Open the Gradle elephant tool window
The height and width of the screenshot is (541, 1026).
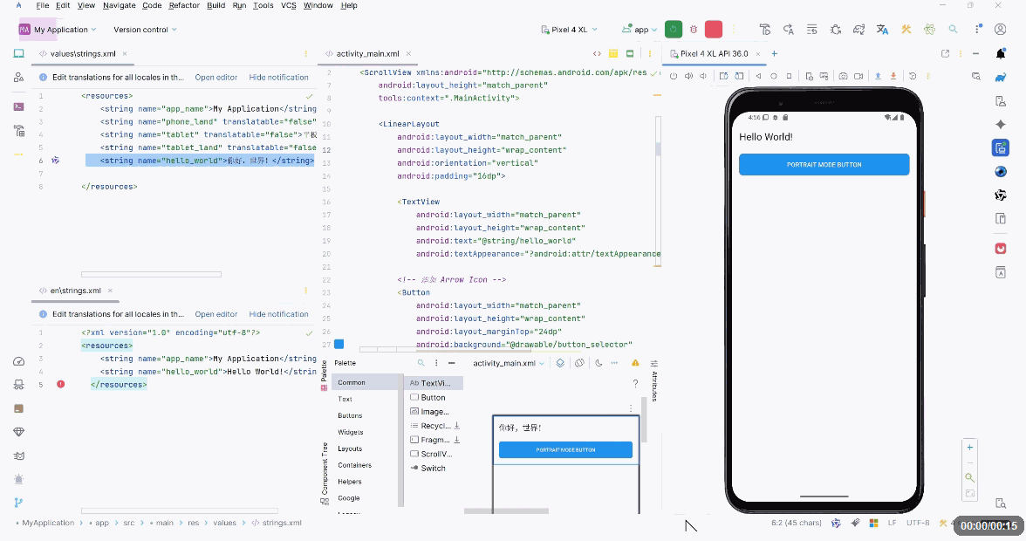pyautogui.click(x=1000, y=77)
